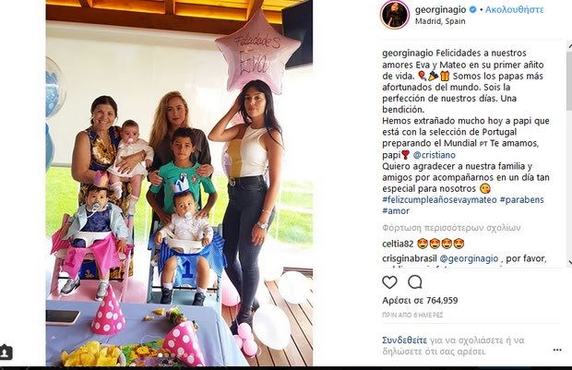Open celtia82 commenter profile
Viewport: 572px width, 370px height.
(398, 245)
